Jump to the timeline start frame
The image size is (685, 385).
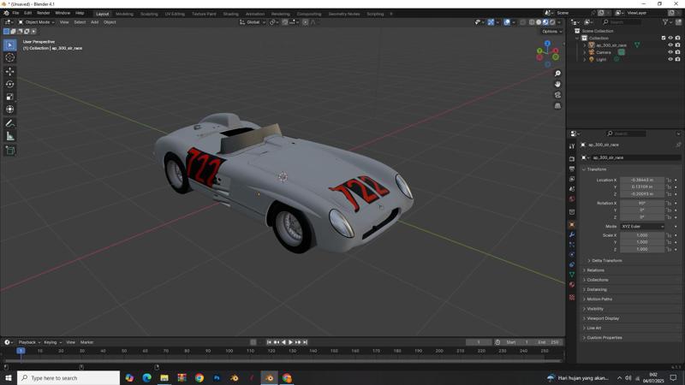pyautogui.click(x=269, y=342)
